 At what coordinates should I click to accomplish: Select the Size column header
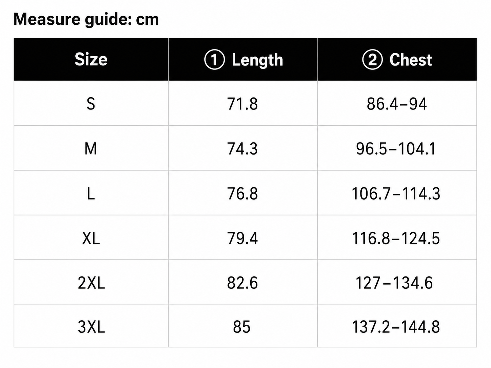coord(91,59)
